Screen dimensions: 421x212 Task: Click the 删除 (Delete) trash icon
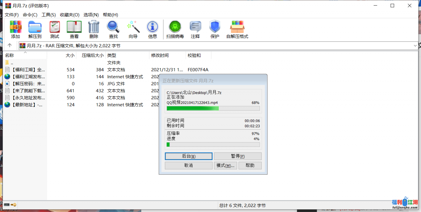point(94,30)
